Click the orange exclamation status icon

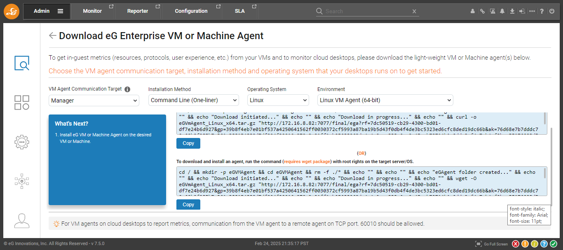(x=525, y=244)
